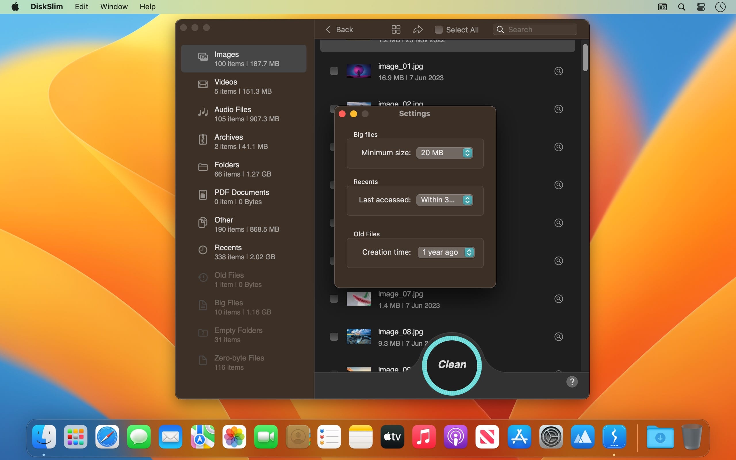Open Spotlight search in menu bar
736x460 pixels.
coord(682,7)
